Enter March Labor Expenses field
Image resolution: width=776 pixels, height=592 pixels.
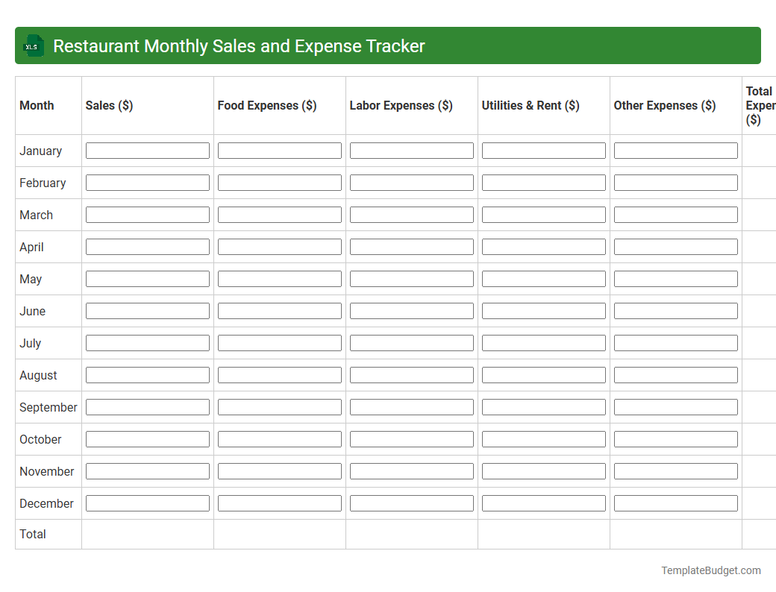pos(411,214)
